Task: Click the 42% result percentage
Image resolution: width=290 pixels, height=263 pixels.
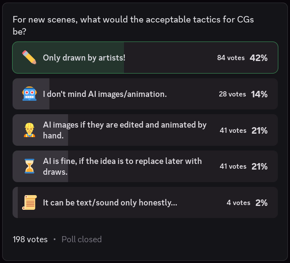Action: (x=258, y=58)
